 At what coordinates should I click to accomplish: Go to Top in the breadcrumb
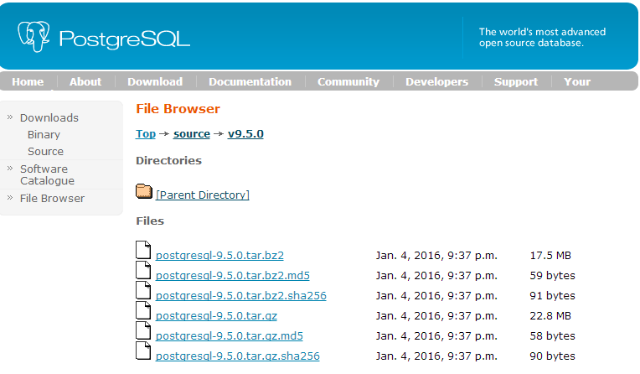[146, 133]
